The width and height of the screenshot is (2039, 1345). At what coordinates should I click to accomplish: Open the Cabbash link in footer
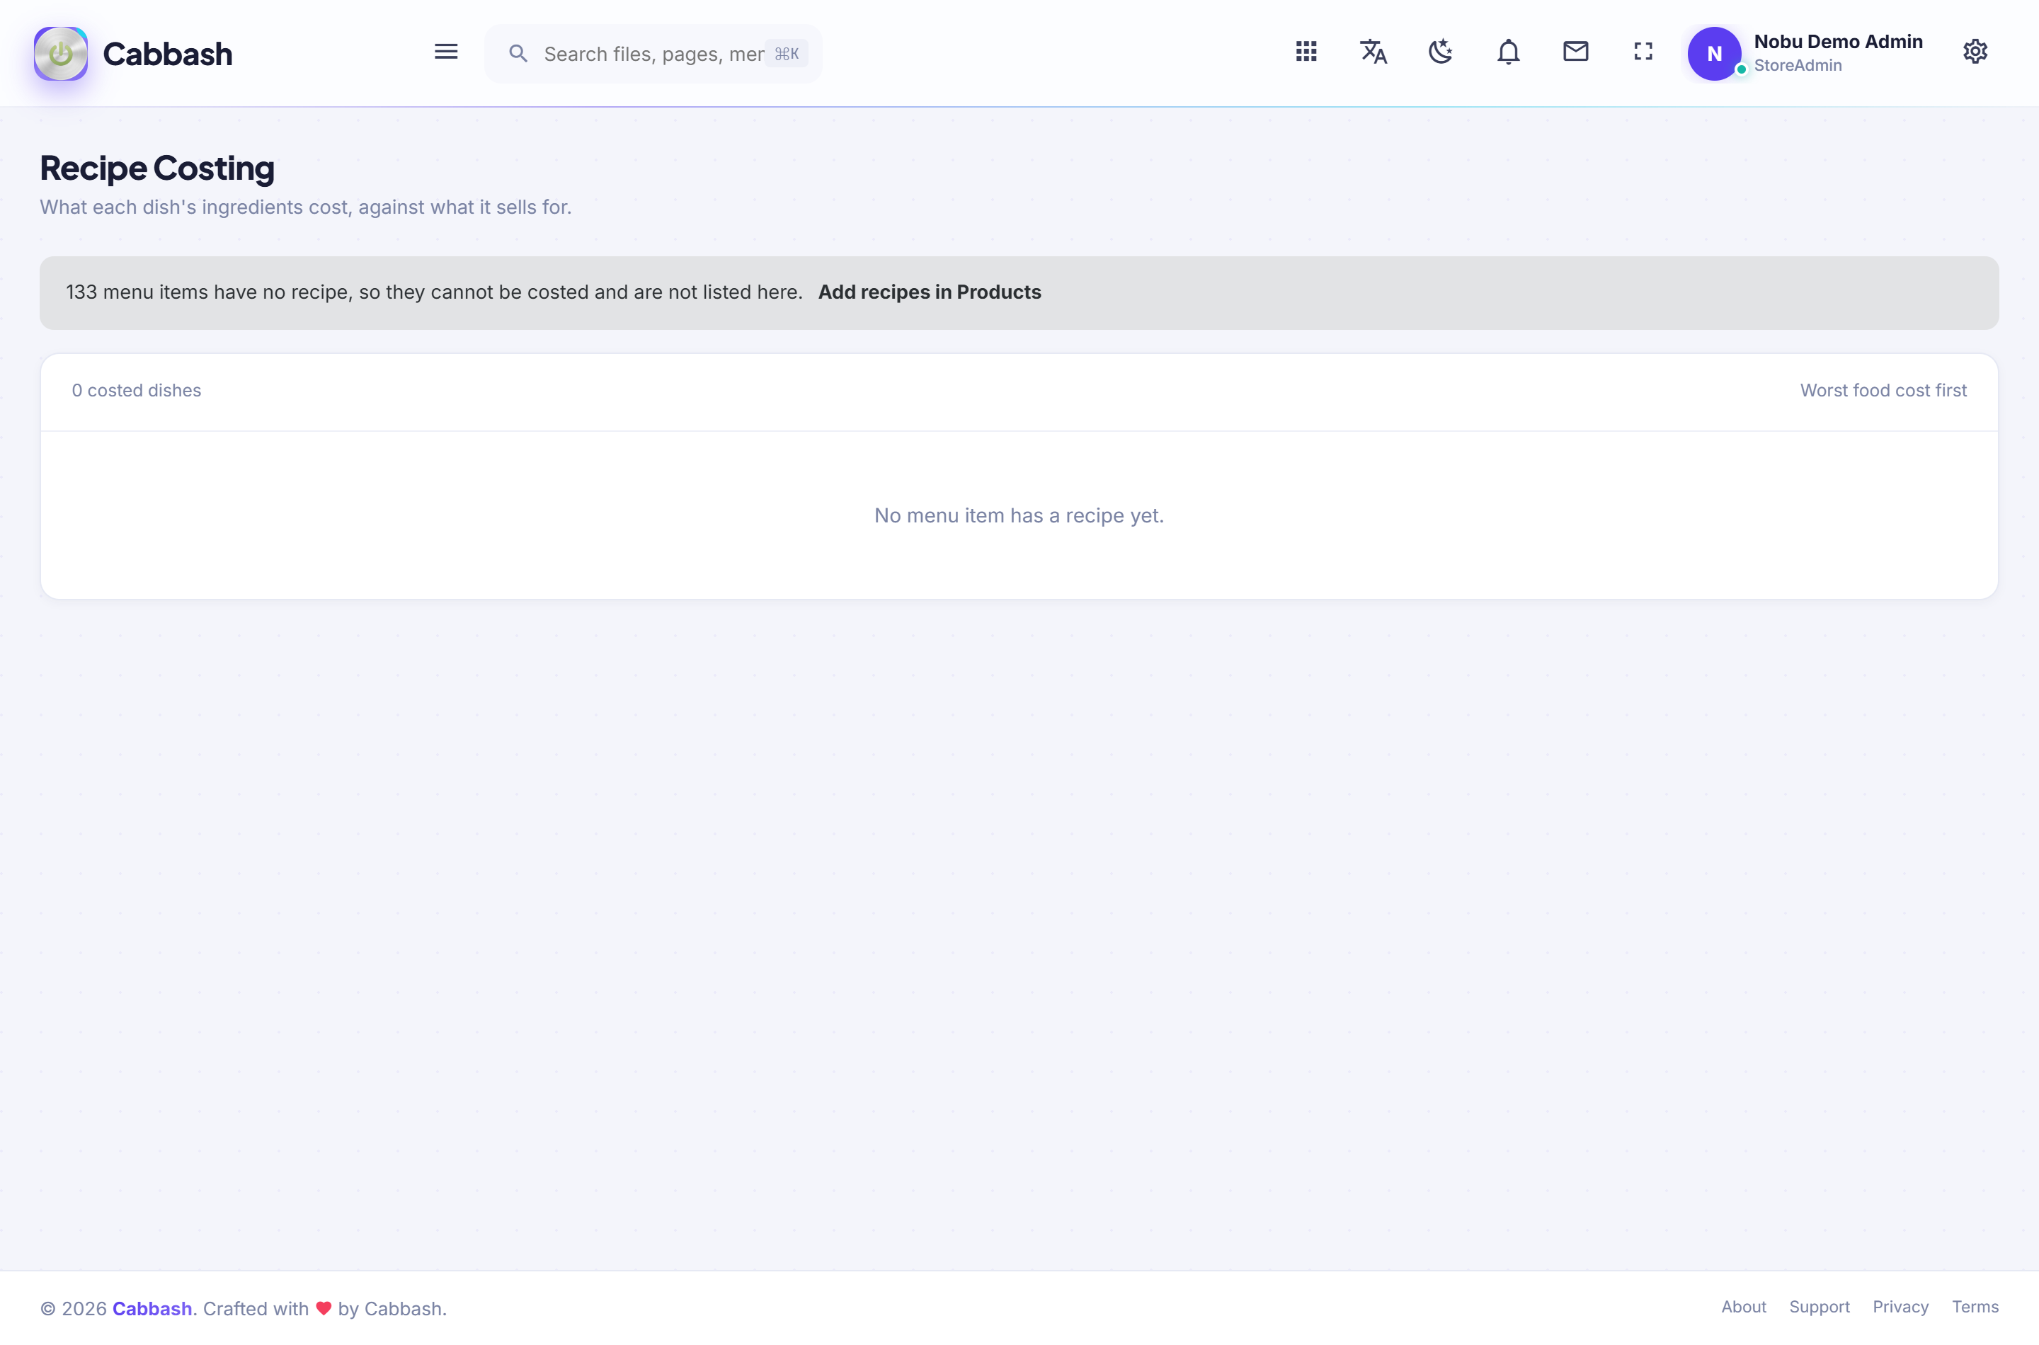pyautogui.click(x=152, y=1308)
